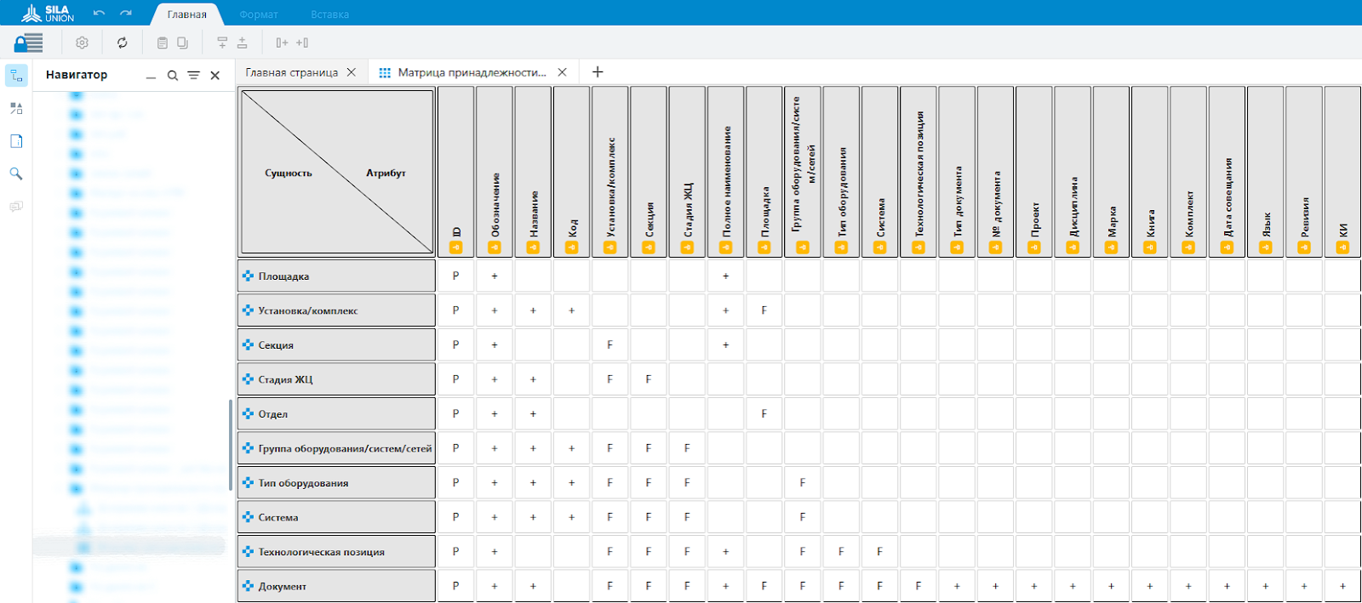
Task: Add a new tab with the plus button
Action: 598,72
